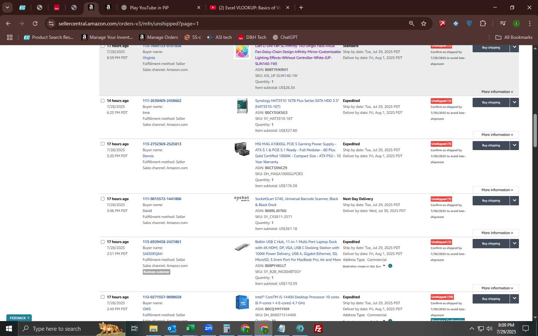538x336 pixels.
Task: Open ChatGPT bookmark
Action: pyautogui.click(x=285, y=37)
